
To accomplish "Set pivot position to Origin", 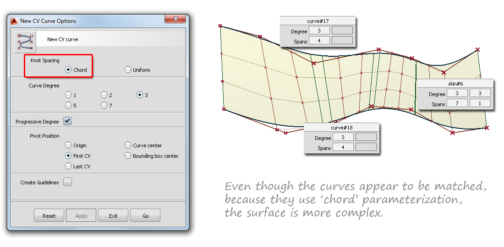I will (x=68, y=145).
